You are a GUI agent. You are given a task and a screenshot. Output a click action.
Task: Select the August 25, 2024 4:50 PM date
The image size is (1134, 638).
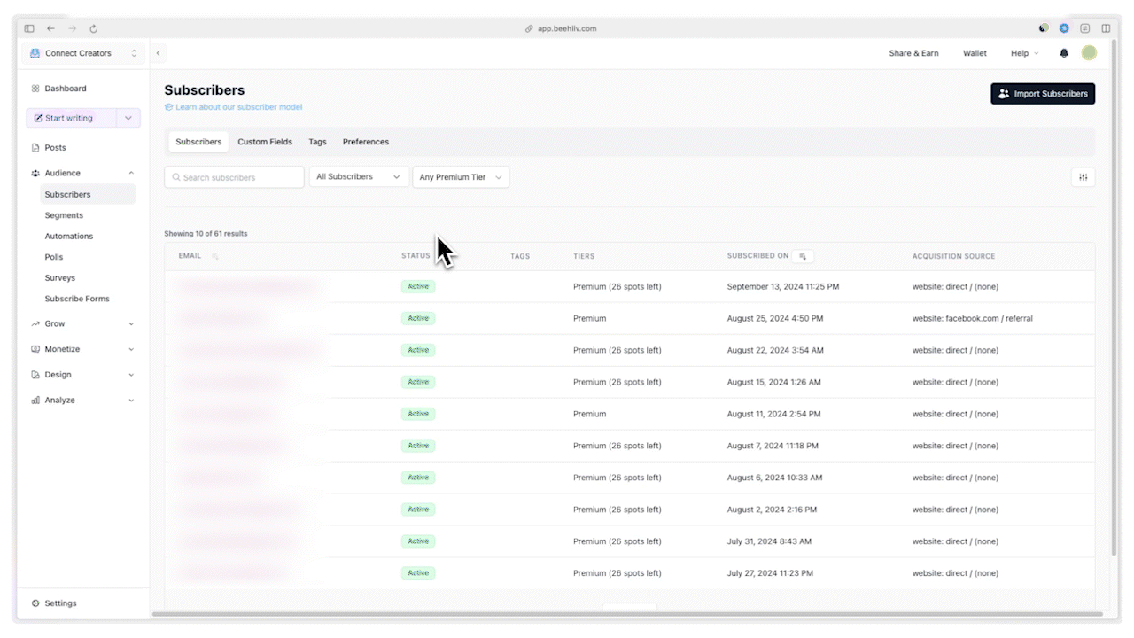click(775, 319)
